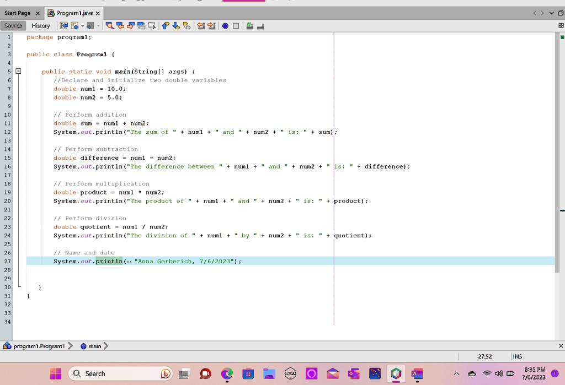Open the purple notification badge
Viewport: 565px width, 385px height.
(555, 373)
